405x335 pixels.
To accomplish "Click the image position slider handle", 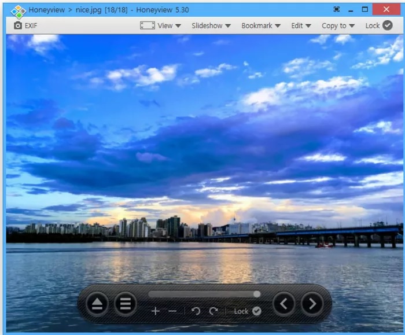I will [x=257, y=294].
